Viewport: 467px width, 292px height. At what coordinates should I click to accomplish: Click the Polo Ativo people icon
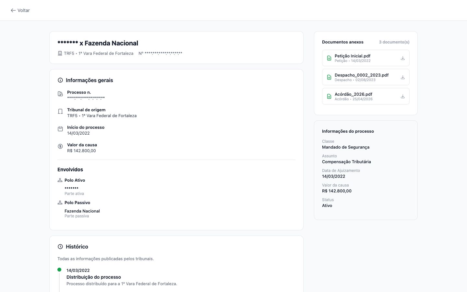(x=60, y=180)
